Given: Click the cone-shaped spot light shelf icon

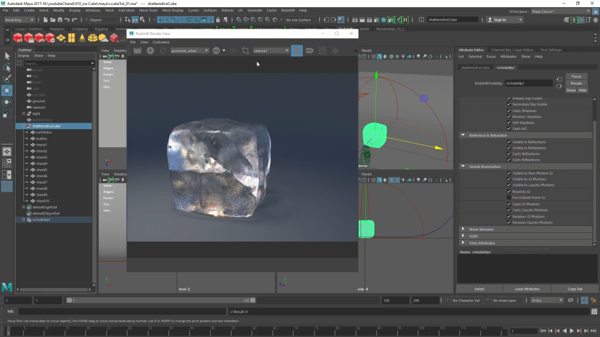Looking at the screenshot, I should 82,38.
